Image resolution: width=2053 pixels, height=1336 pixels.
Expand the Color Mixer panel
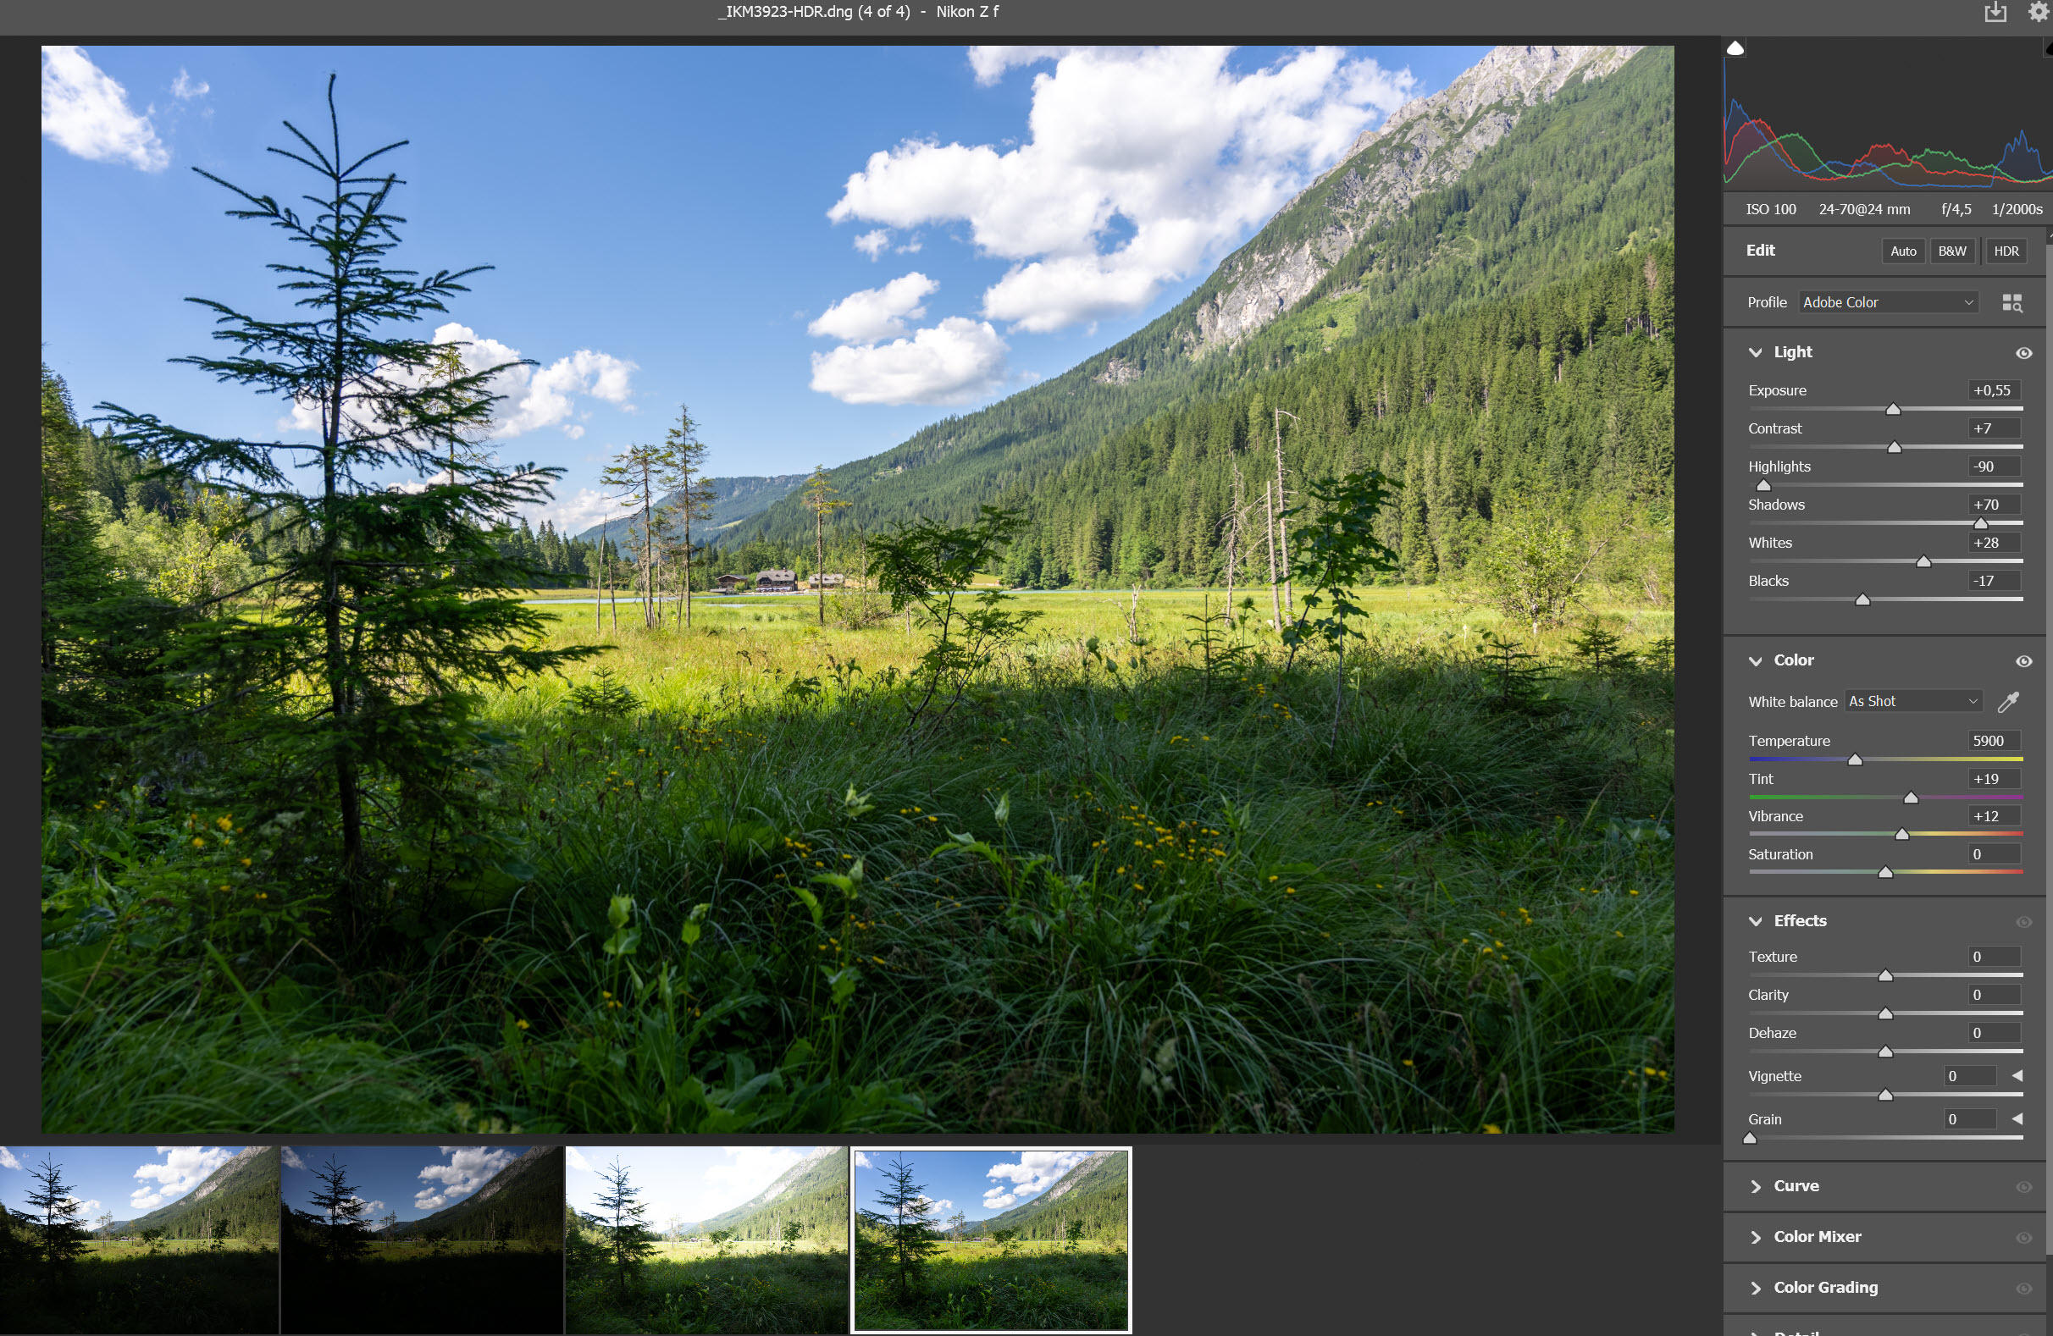[1756, 1239]
